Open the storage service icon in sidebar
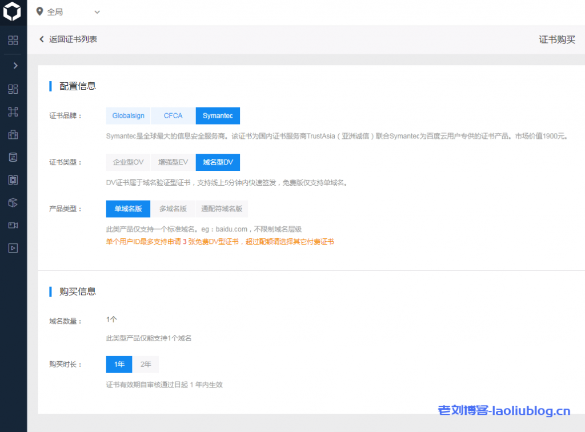 coord(13,134)
